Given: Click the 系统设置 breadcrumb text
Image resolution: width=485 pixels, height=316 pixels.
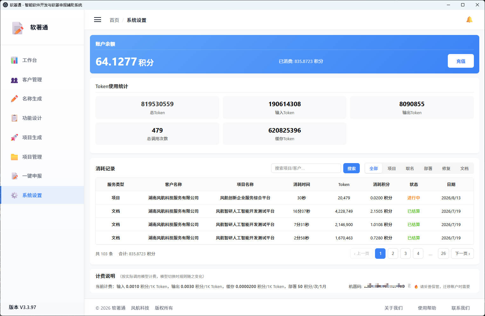Looking at the screenshot, I should 137,20.
